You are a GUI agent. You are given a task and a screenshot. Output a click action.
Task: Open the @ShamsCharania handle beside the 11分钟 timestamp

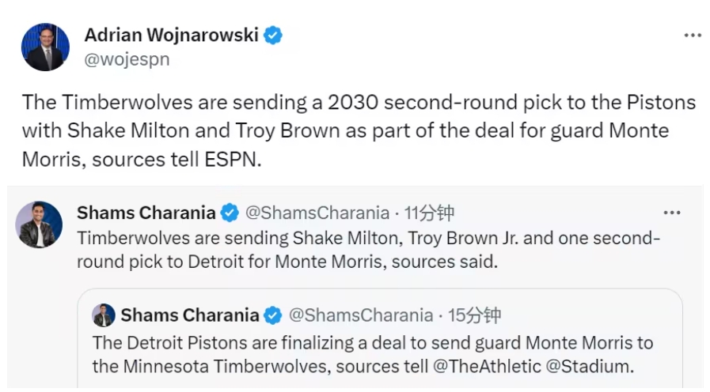[317, 213]
